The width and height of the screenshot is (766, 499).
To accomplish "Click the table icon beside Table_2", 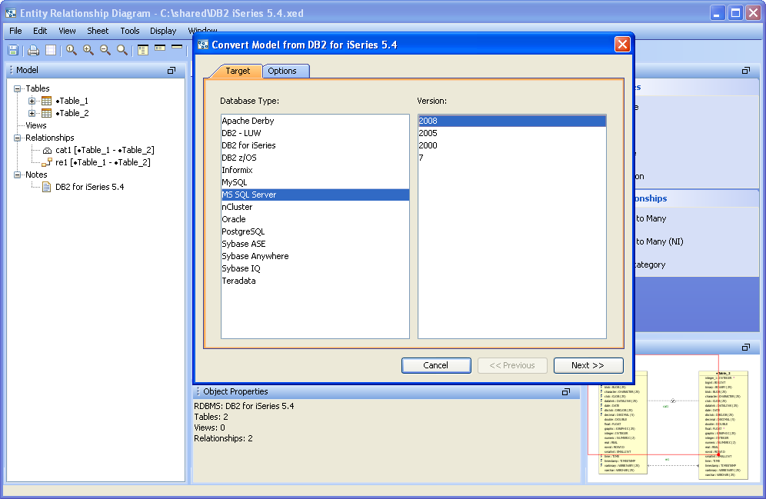I will (x=46, y=113).
